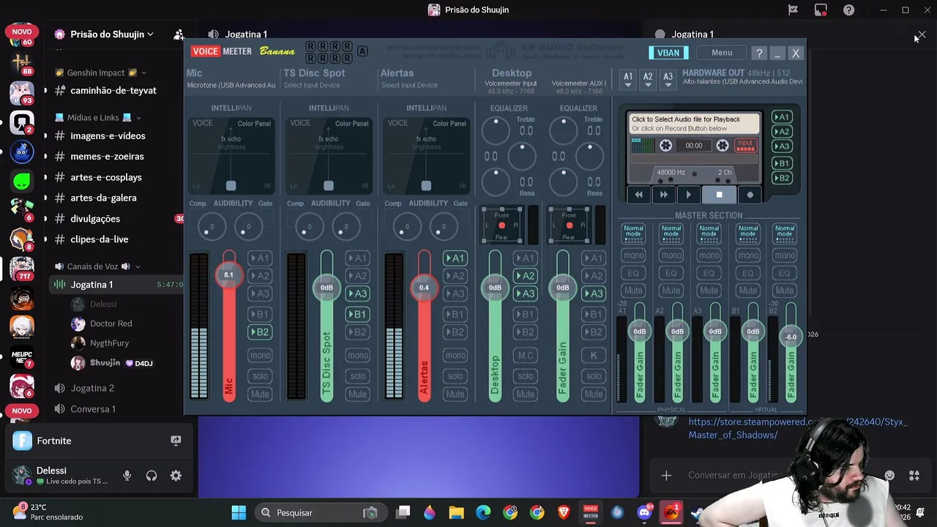Open Discord user settings gear
The image size is (937, 527).
(x=176, y=476)
